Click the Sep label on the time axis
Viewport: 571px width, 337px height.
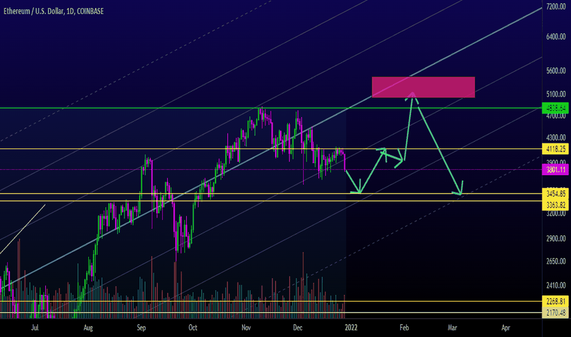pyautogui.click(x=142, y=328)
